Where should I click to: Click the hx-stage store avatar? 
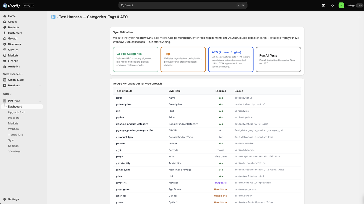[341, 5]
